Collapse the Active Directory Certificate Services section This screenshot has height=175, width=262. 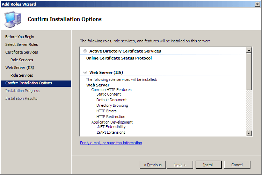pos(85,51)
